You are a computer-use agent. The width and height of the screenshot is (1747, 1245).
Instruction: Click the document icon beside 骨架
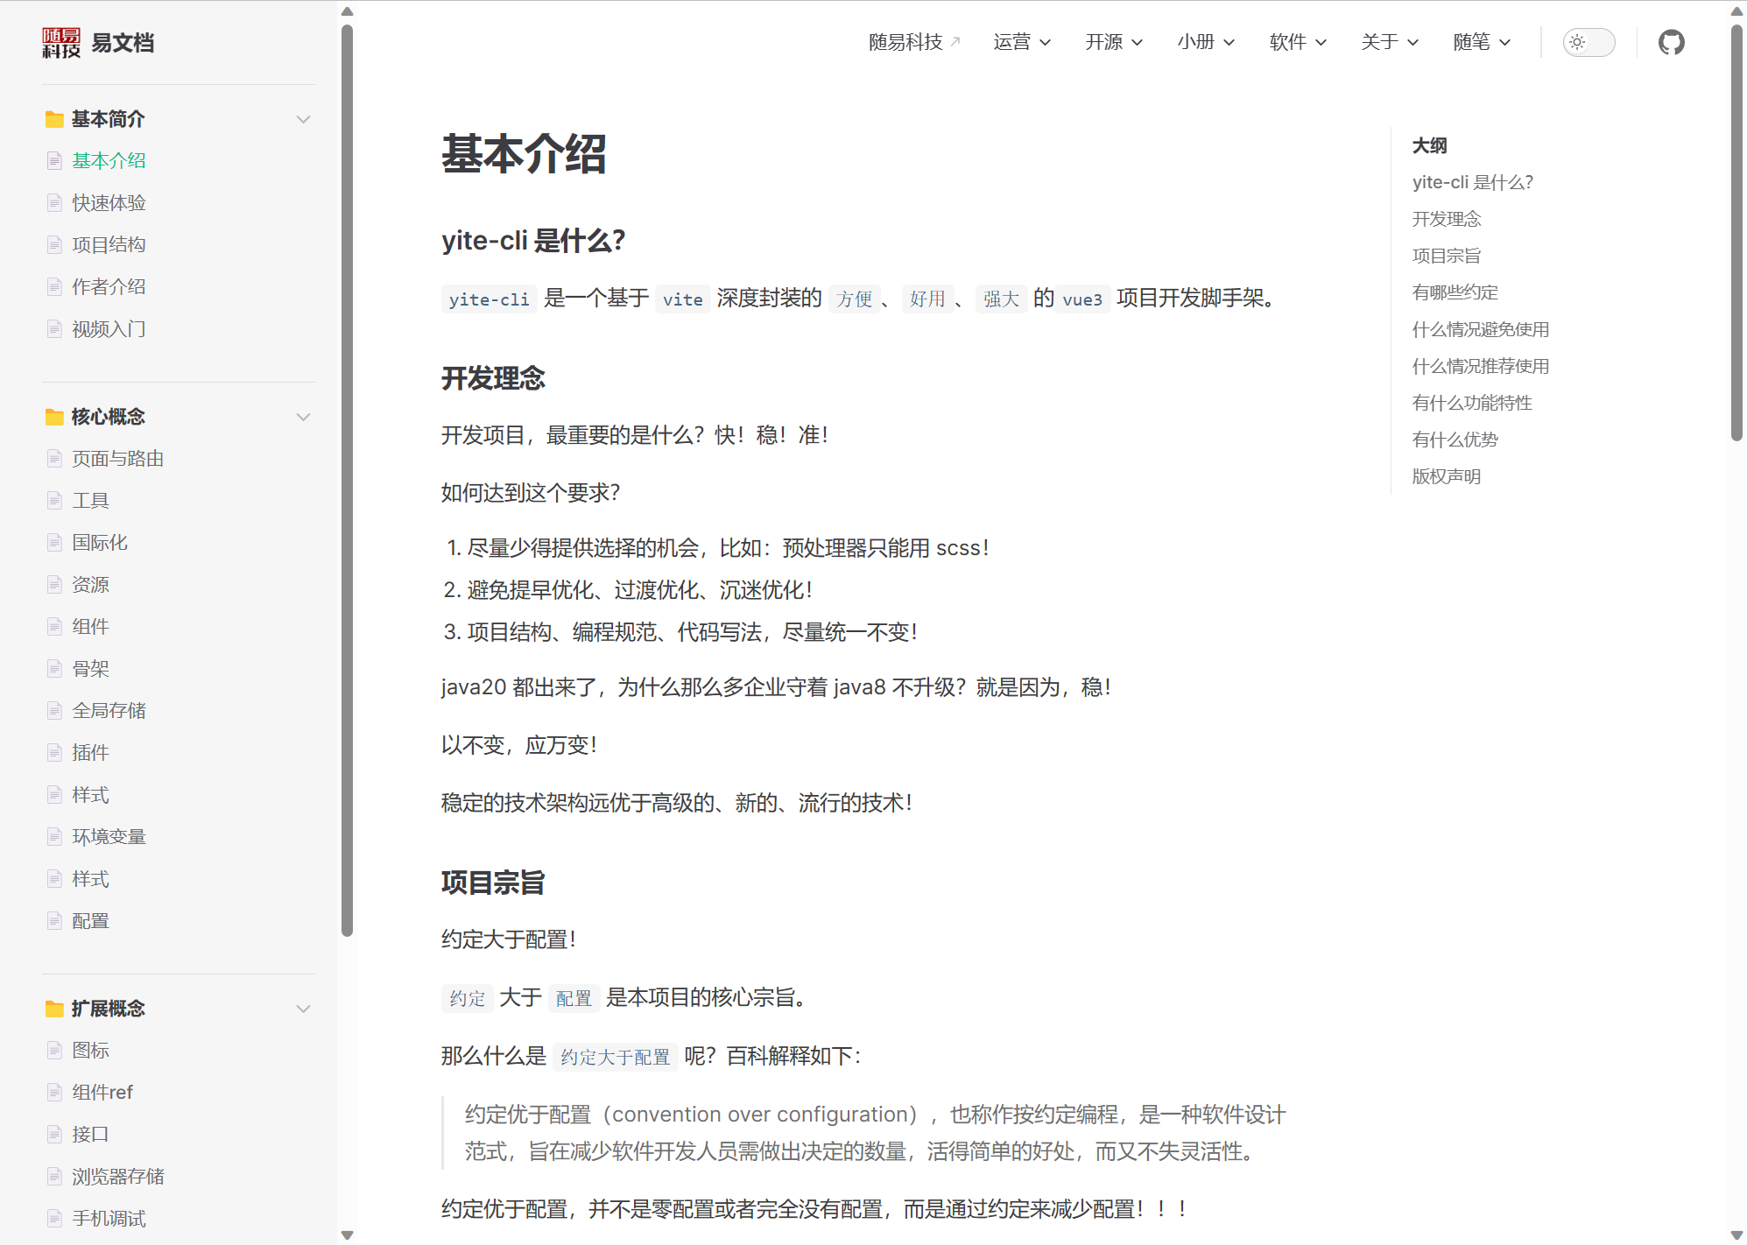[54, 669]
